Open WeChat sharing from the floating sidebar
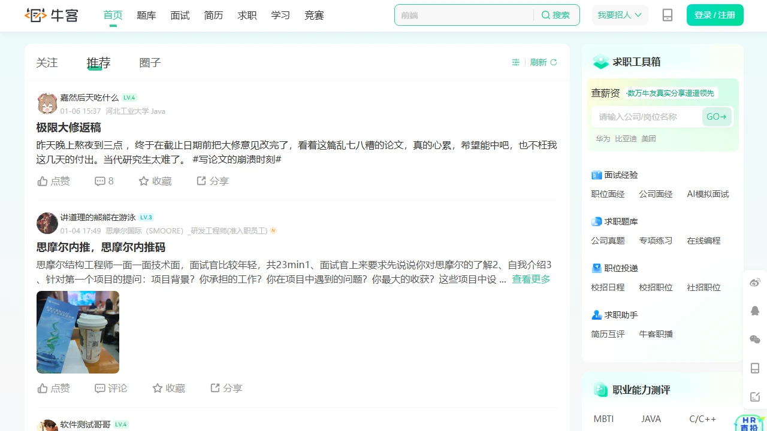Screen dimensions: 767x431 pos(755,339)
